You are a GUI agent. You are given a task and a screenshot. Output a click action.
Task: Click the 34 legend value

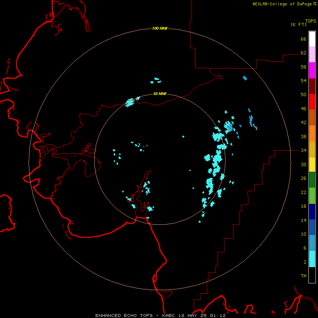[x=304, y=151]
